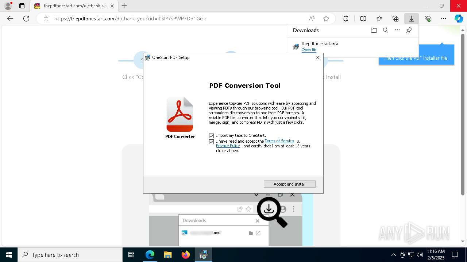Toggle the Downloads toolbar button
This screenshot has width=467, height=262.
point(412,19)
